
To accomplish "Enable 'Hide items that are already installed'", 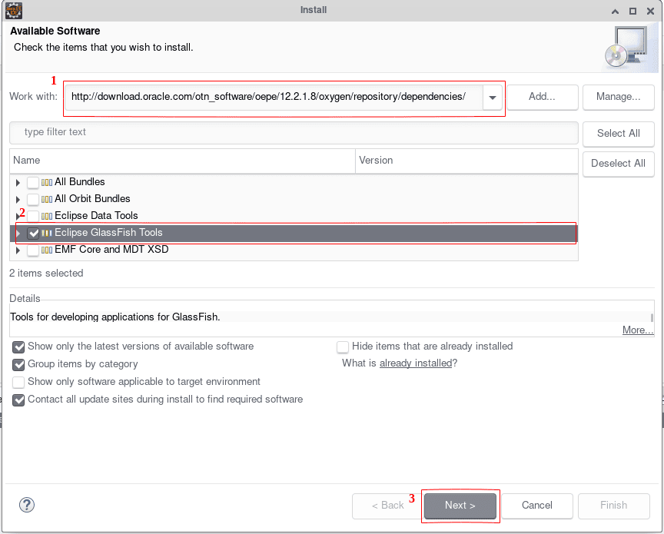I will [x=343, y=347].
